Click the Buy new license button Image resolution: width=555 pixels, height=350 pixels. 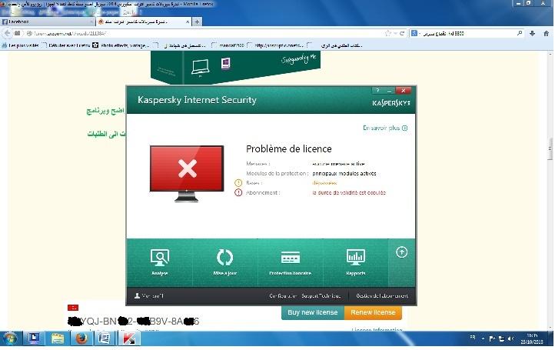coord(313,312)
